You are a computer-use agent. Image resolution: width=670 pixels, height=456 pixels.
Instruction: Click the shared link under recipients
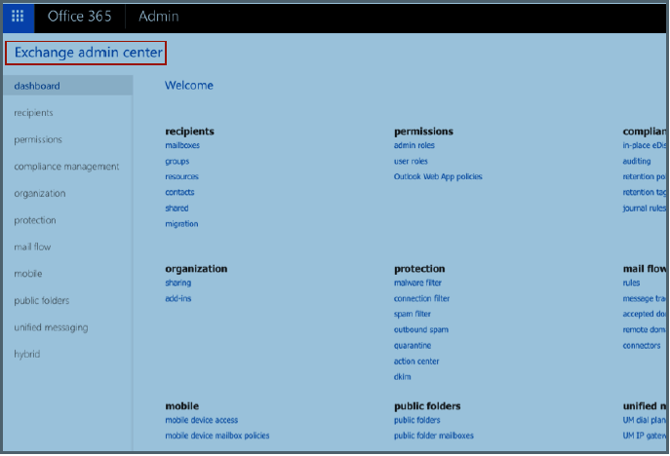coord(177,209)
